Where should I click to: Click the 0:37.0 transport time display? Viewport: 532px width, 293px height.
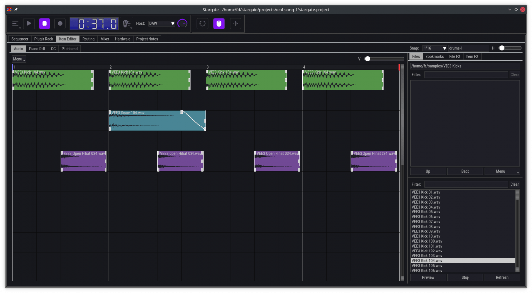[x=94, y=24]
